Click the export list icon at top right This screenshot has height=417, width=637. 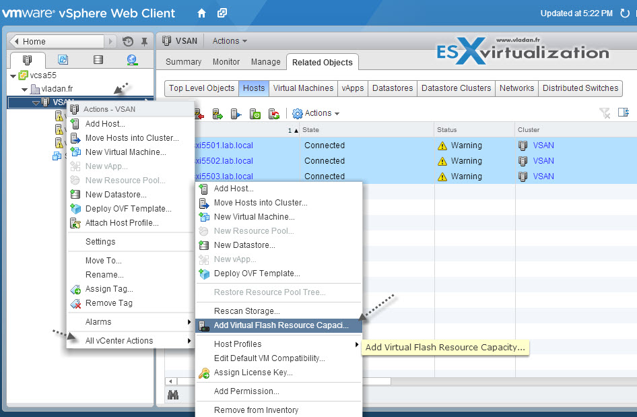pyautogui.click(x=624, y=113)
